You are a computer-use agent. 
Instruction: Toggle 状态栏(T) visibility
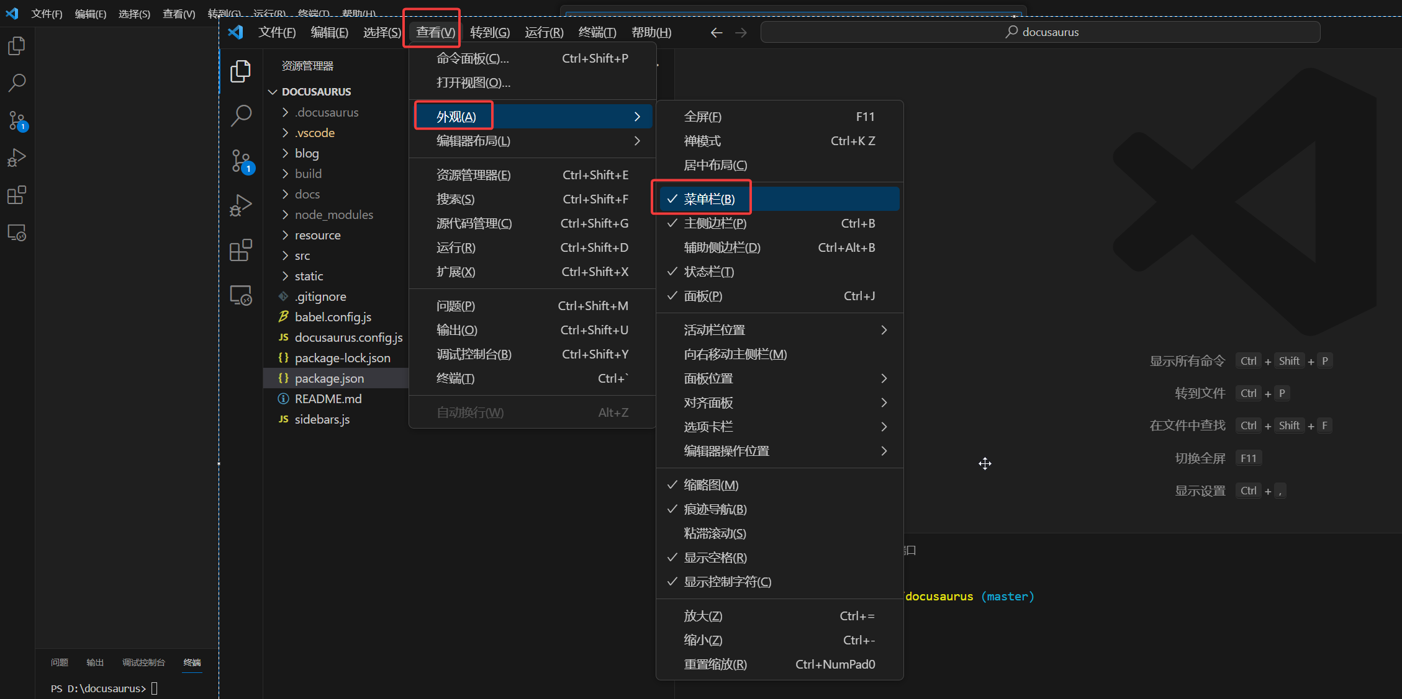coord(779,272)
